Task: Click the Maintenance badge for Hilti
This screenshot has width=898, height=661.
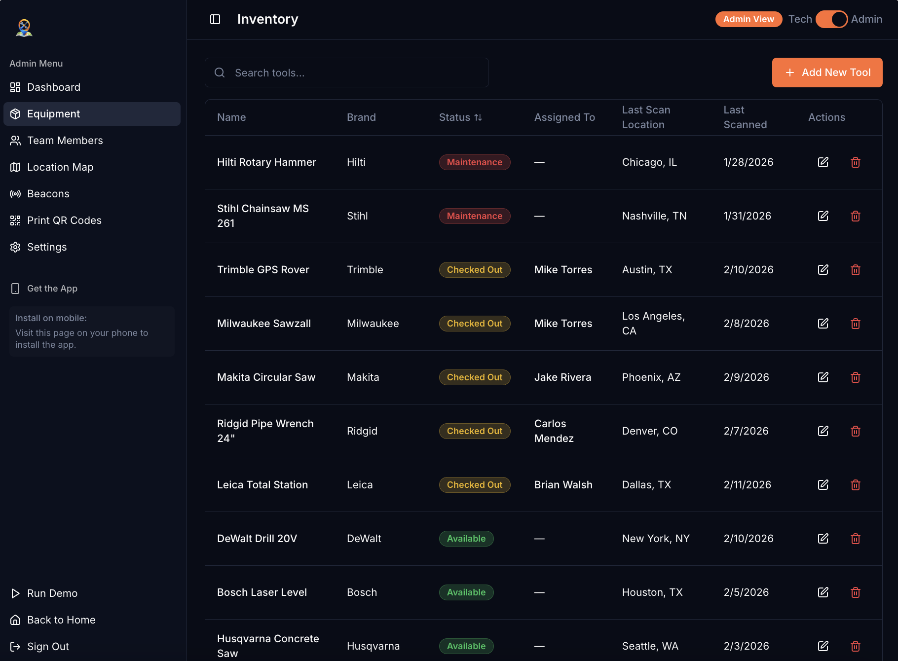Action: click(475, 162)
